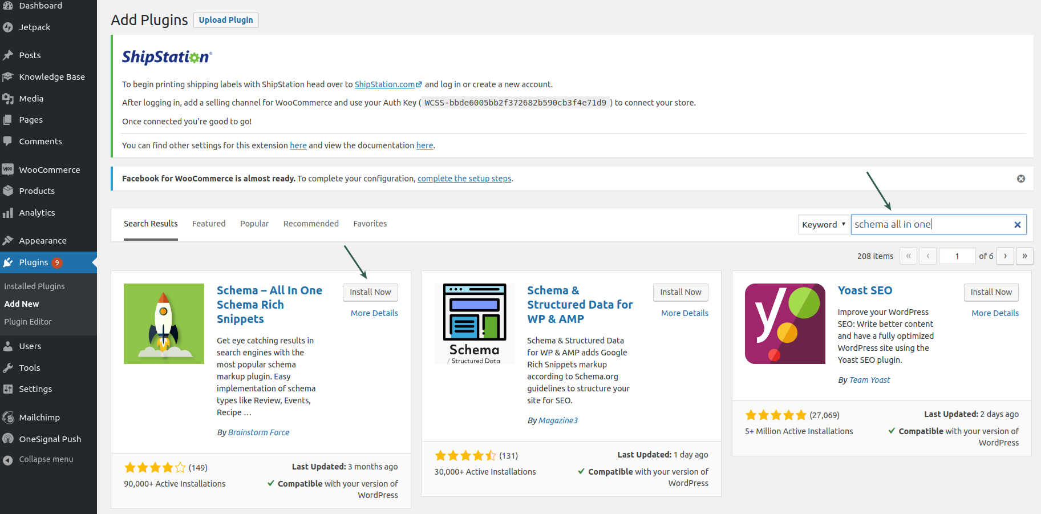The height and width of the screenshot is (514, 1041).
Task: Click the Appearance paintbrush icon
Action: tap(8, 241)
